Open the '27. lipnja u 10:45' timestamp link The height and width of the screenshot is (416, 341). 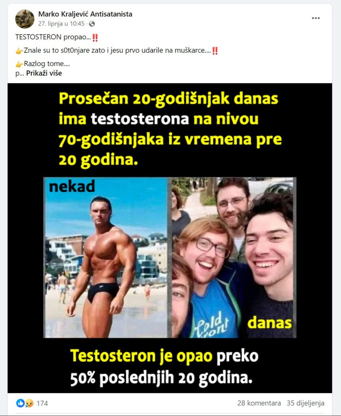point(61,24)
